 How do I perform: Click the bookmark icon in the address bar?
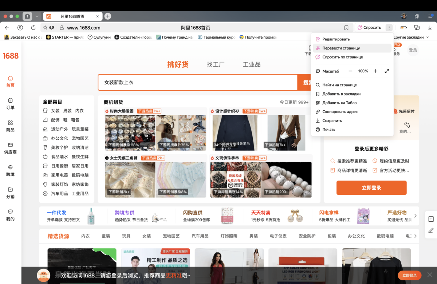pos(346,28)
